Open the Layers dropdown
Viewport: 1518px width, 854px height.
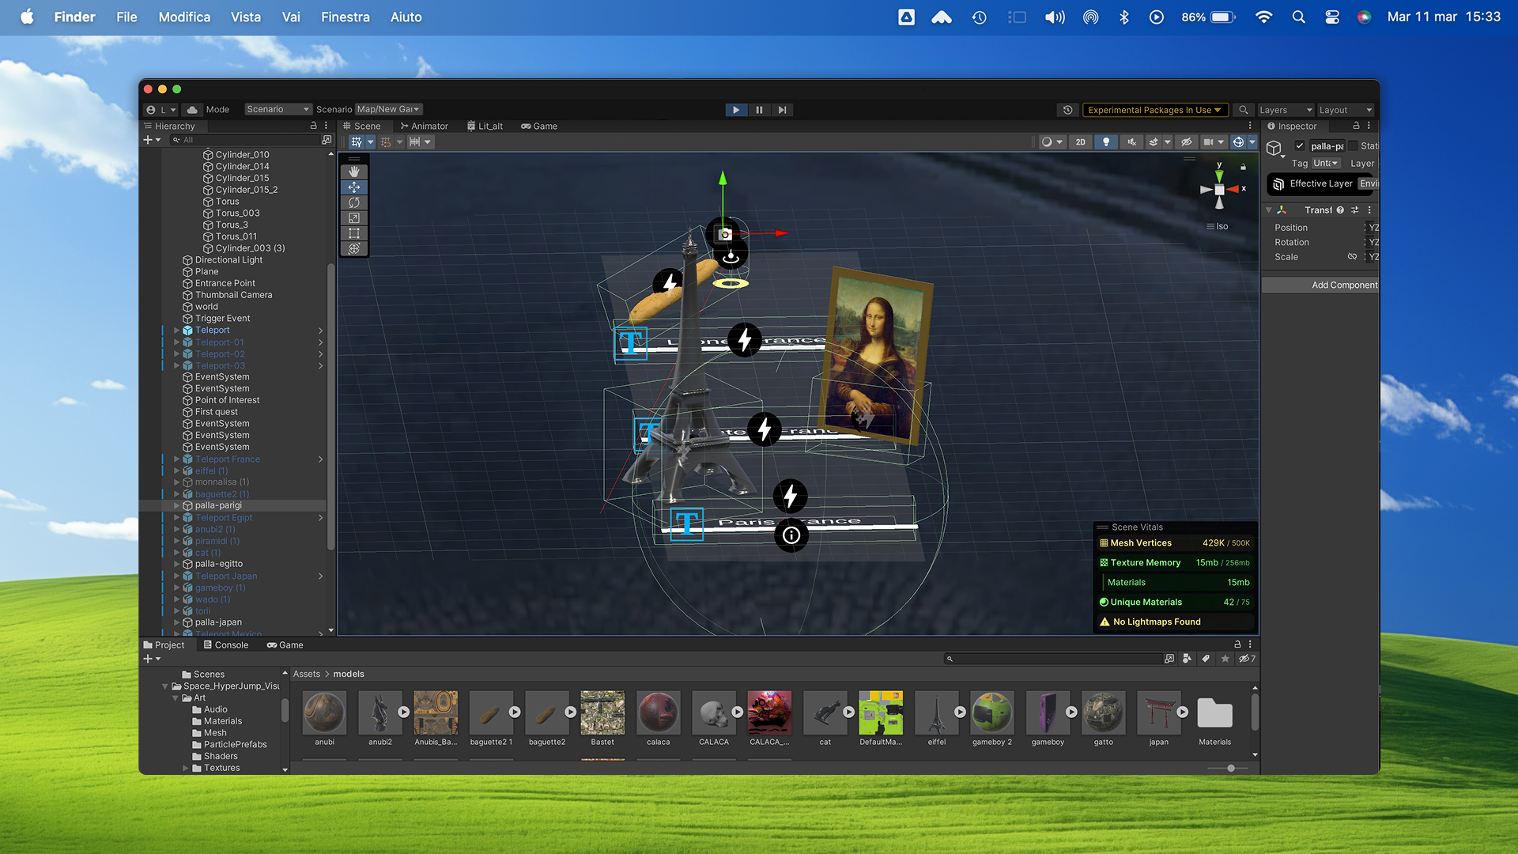point(1286,110)
